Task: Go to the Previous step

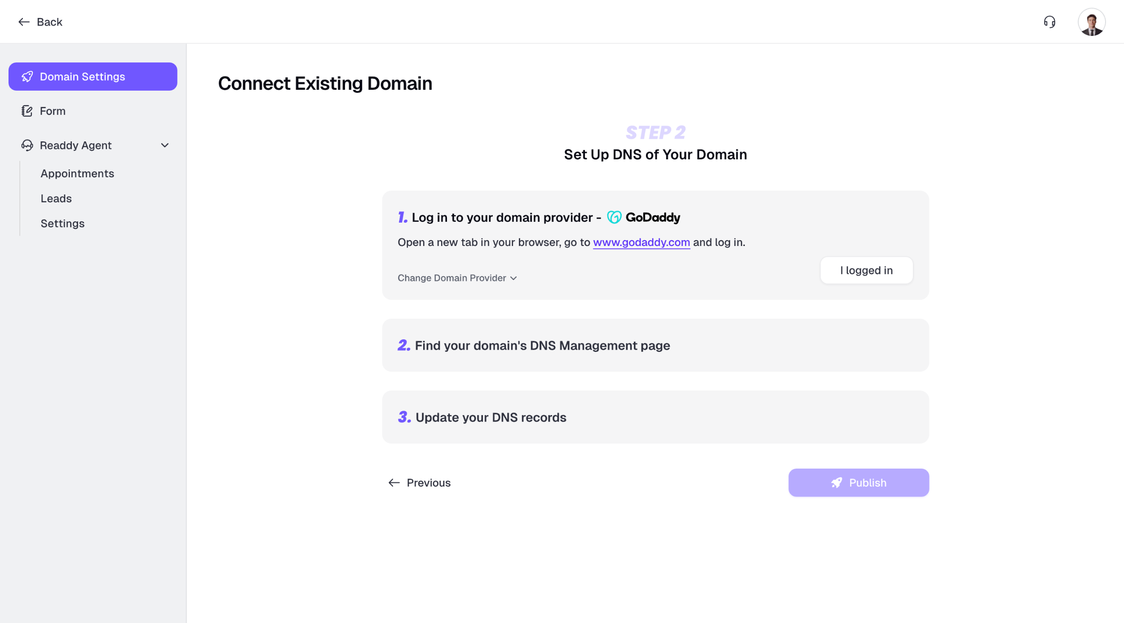Action: tap(419, 483)
